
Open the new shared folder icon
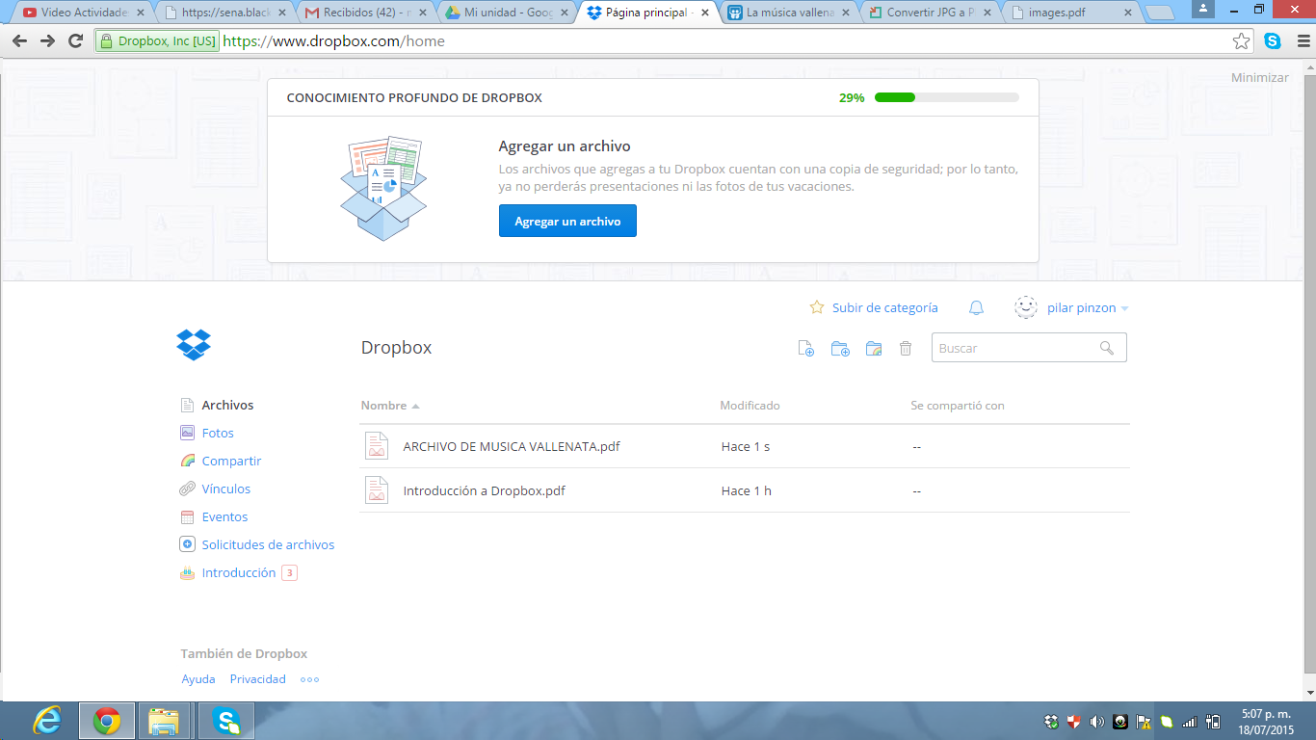coord(873,348)
